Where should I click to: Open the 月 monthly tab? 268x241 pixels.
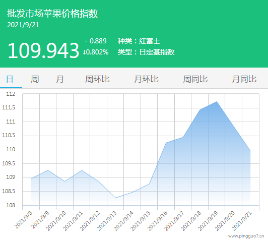pyautogui.click(x=60, y=79)
